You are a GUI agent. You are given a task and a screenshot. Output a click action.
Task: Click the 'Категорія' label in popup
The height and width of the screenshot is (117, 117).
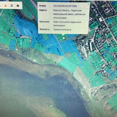pyautogui.click(x=44, y=22)
